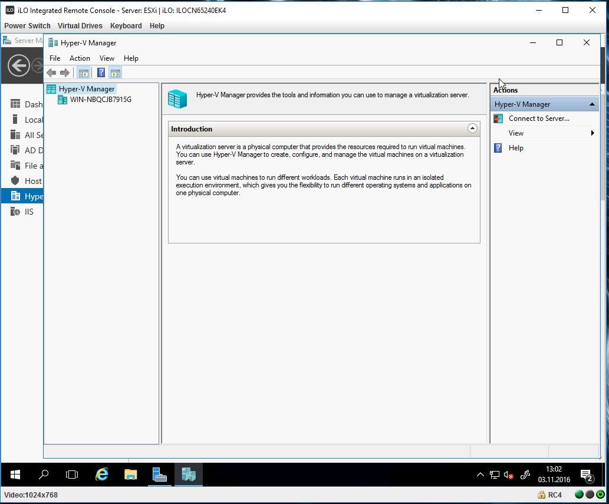Click Connect to Server action

coord(539,118)
